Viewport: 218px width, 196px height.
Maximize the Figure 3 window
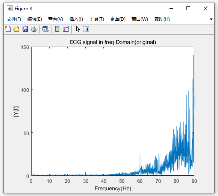click(x=188, y=8)
